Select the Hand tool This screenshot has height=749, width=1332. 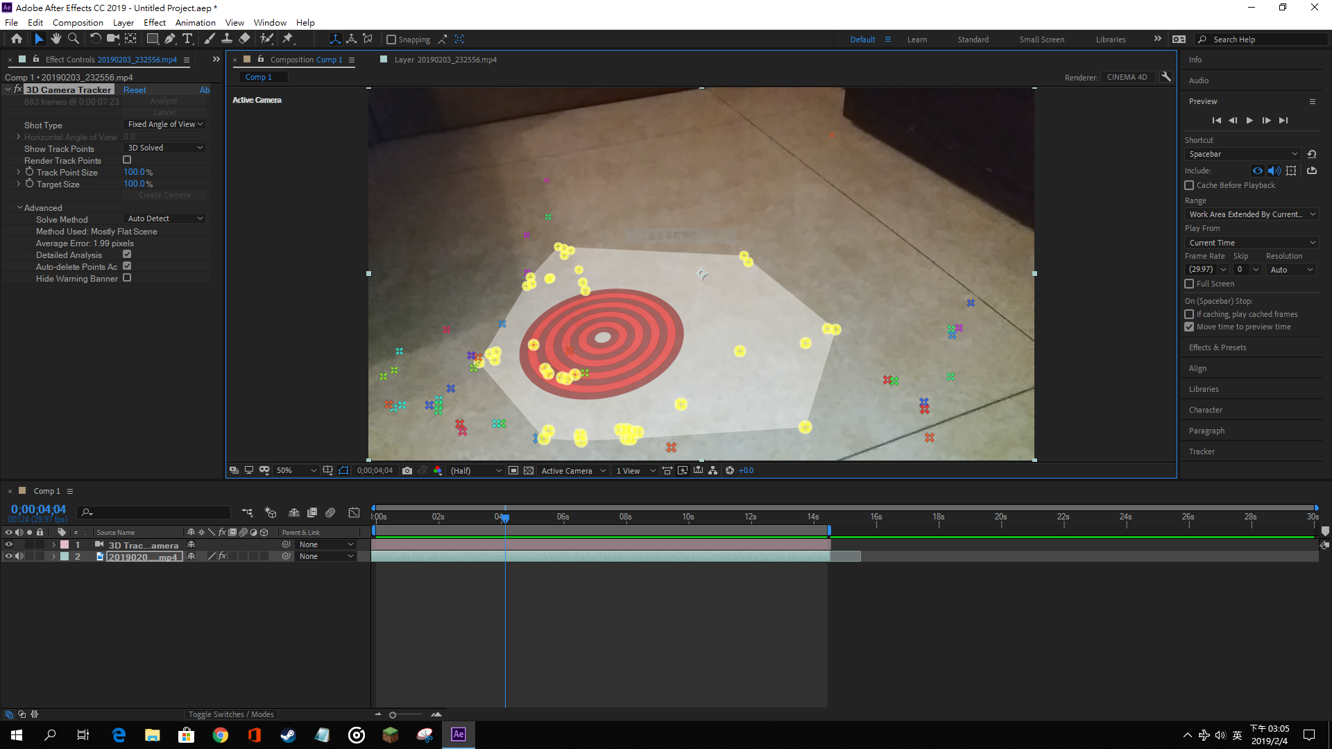pos(56,39)
